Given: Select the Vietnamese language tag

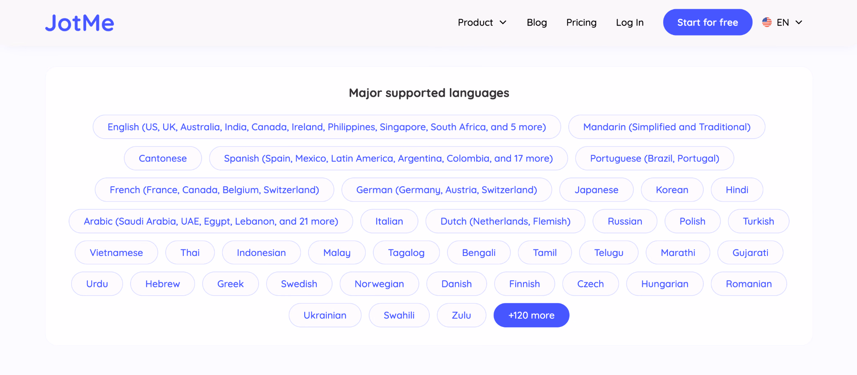Looking at the screenshot, I should pyautogui.click(x=116, y=253).
